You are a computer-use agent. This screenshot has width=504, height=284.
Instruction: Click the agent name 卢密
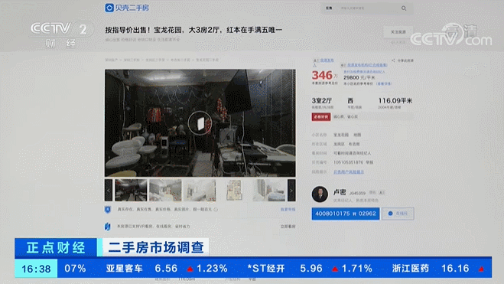[340, 192]
